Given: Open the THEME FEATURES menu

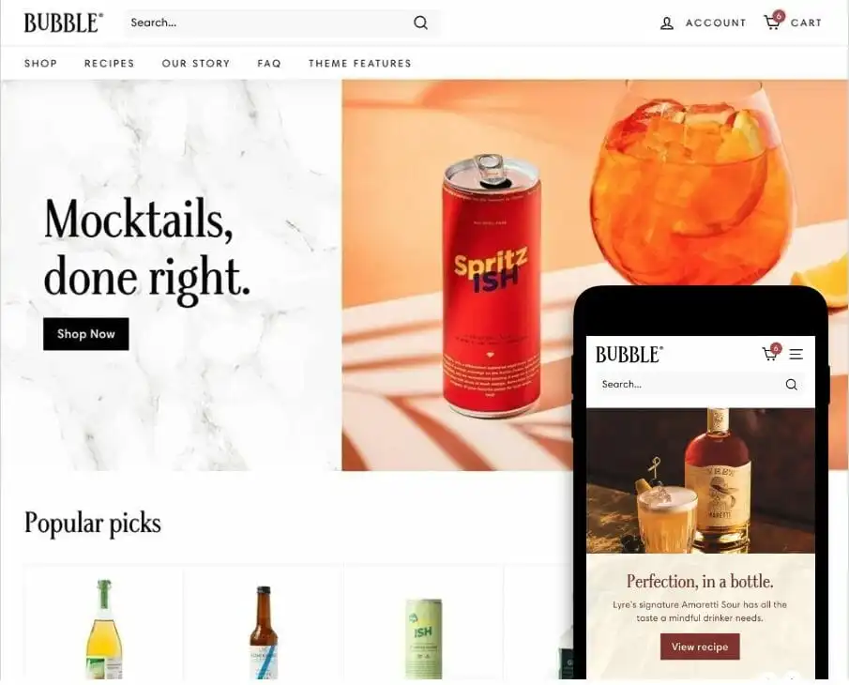Looking at the screenshot, I should point(360,64).
